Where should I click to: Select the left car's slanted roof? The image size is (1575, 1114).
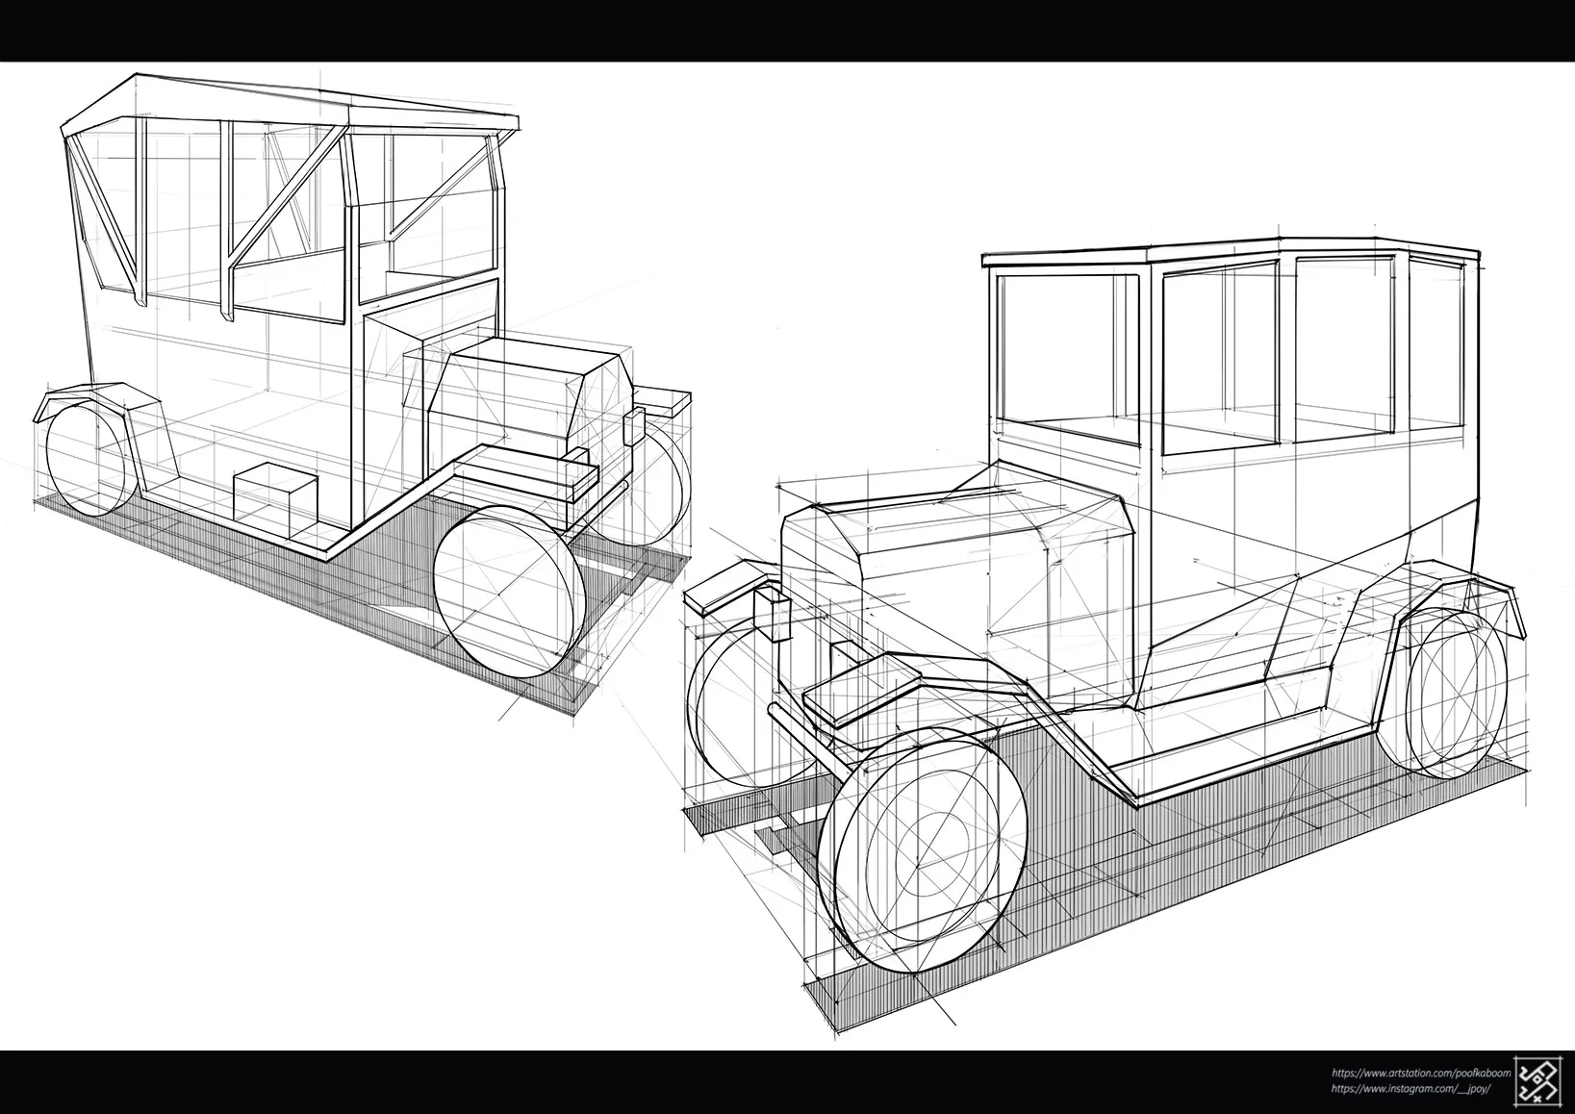289,101
